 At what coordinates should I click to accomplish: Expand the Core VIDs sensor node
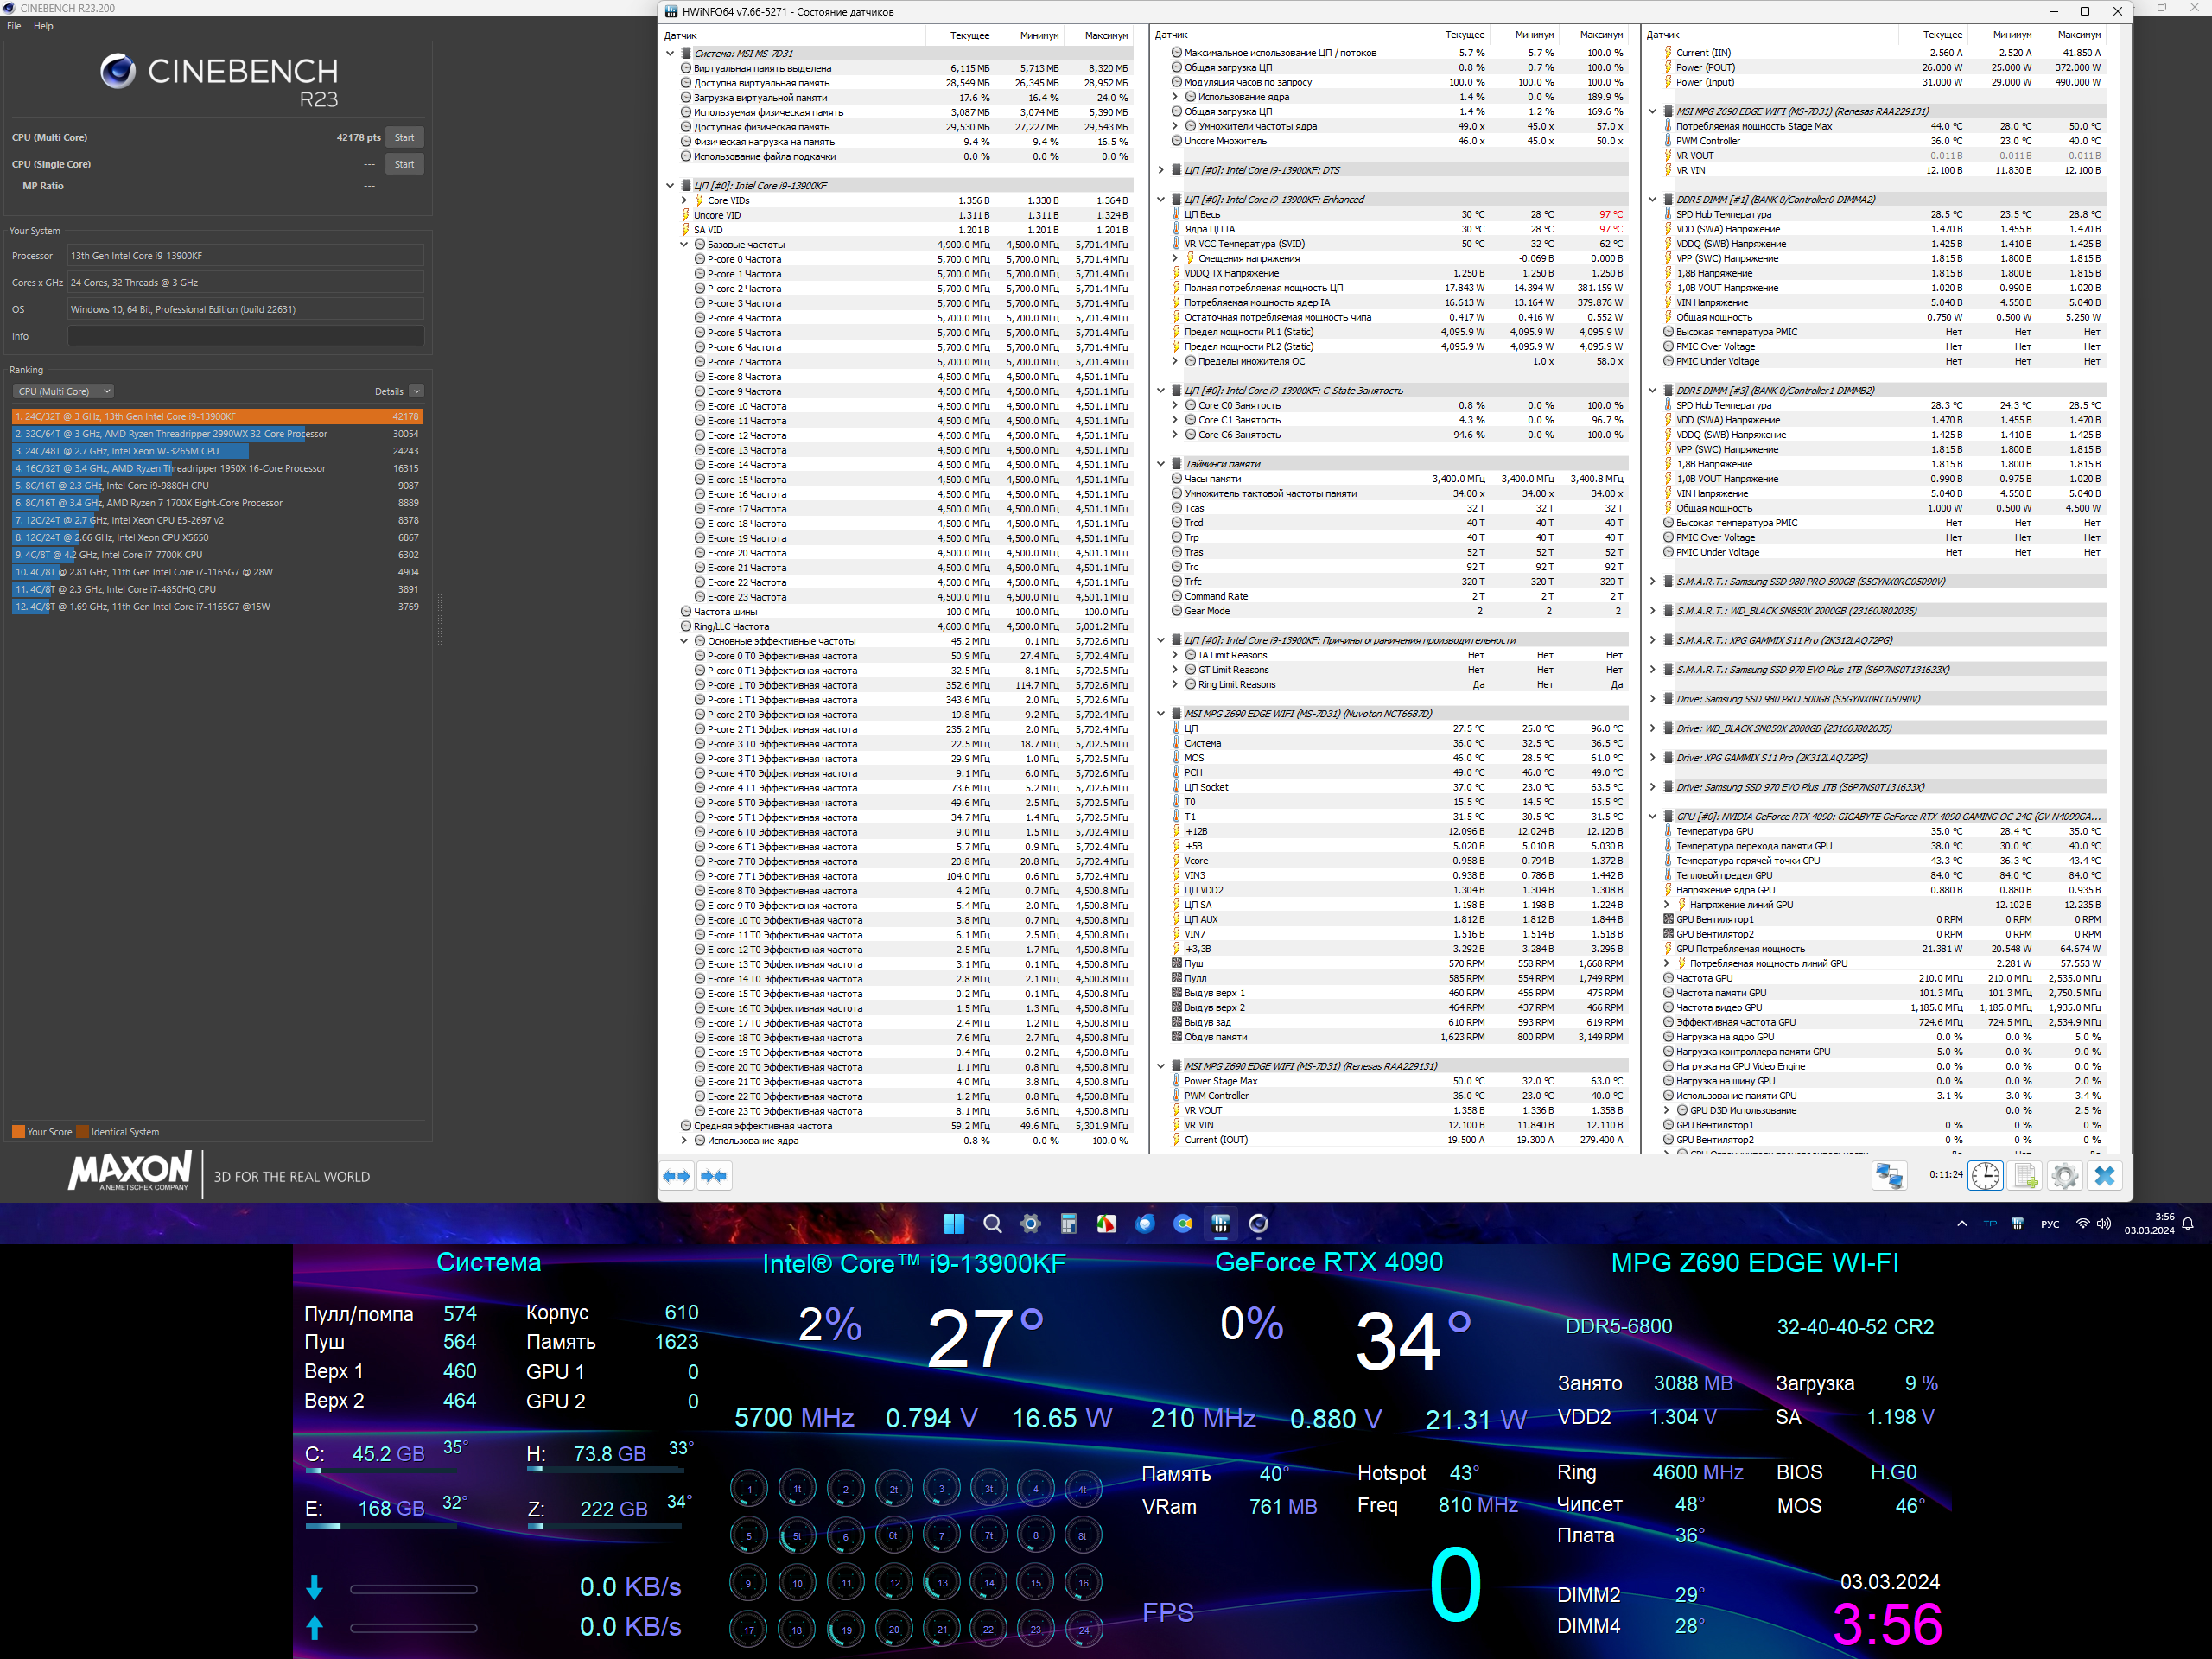tap(685, 200)
